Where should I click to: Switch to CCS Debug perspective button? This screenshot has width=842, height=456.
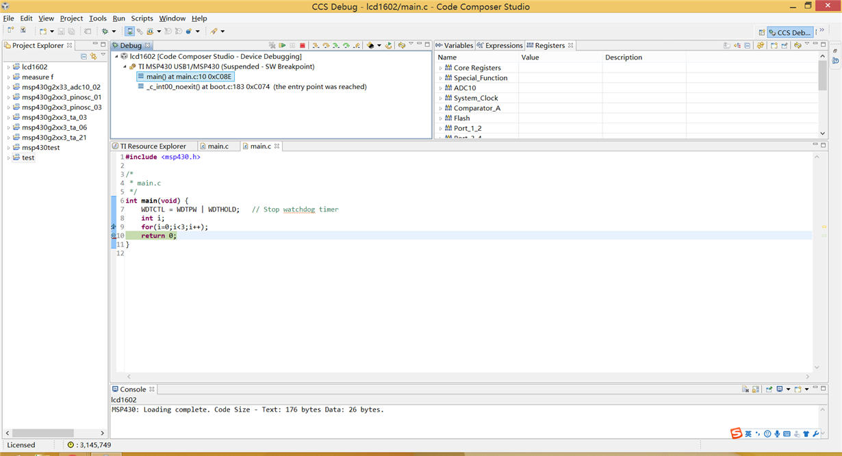coord(790,32)
